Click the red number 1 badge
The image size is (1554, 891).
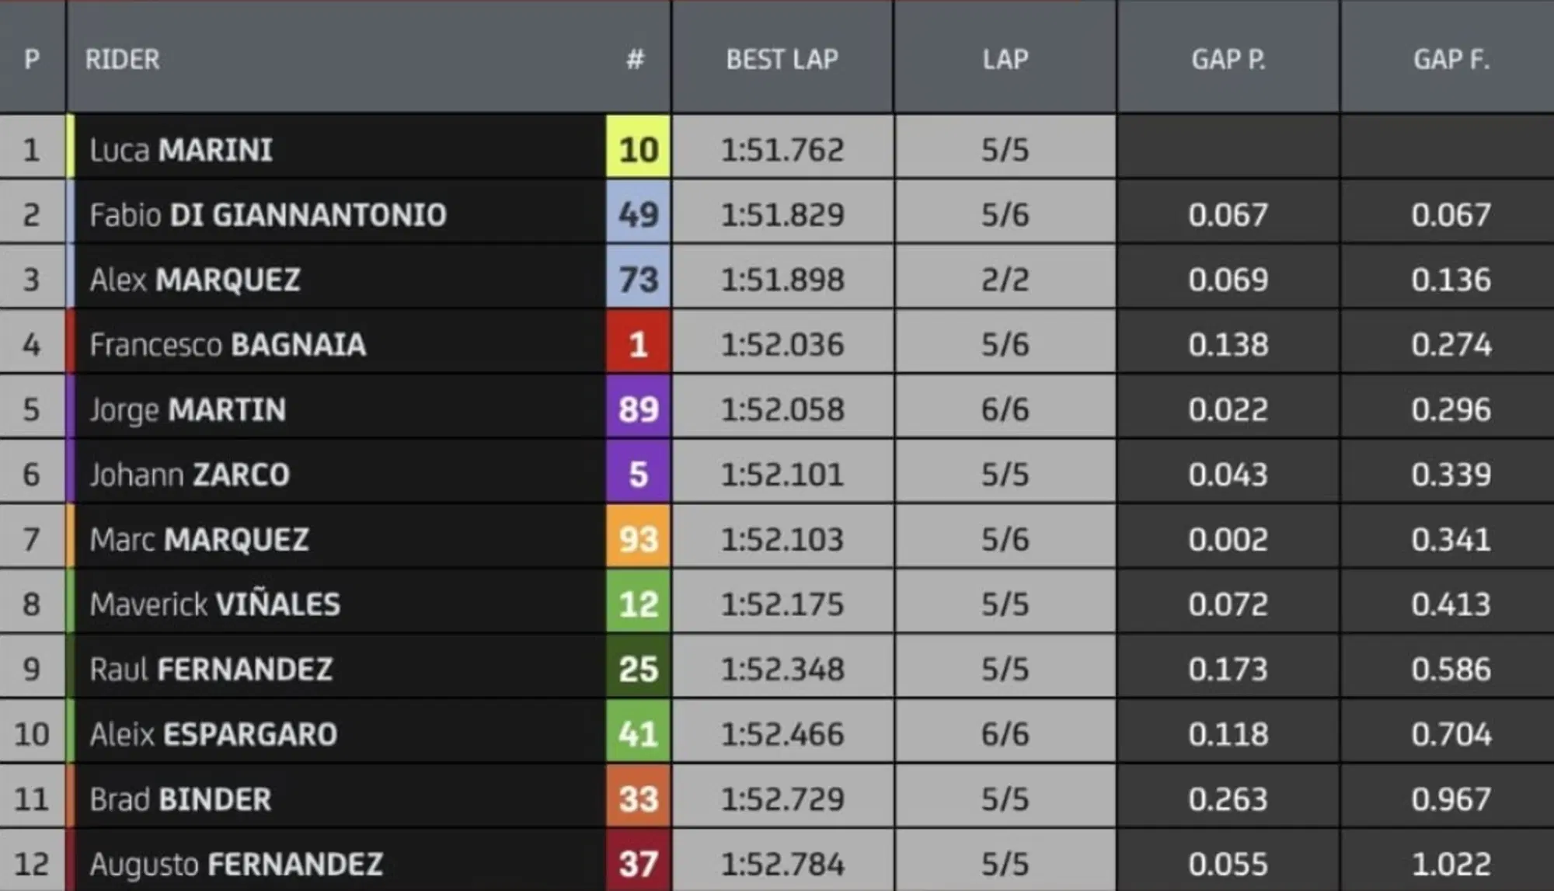(x=638, y=344)
